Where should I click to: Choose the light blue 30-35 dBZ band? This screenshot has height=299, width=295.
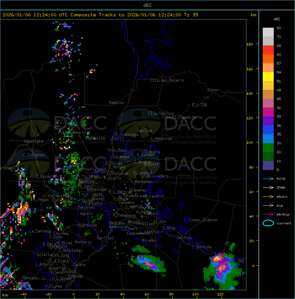268,139
